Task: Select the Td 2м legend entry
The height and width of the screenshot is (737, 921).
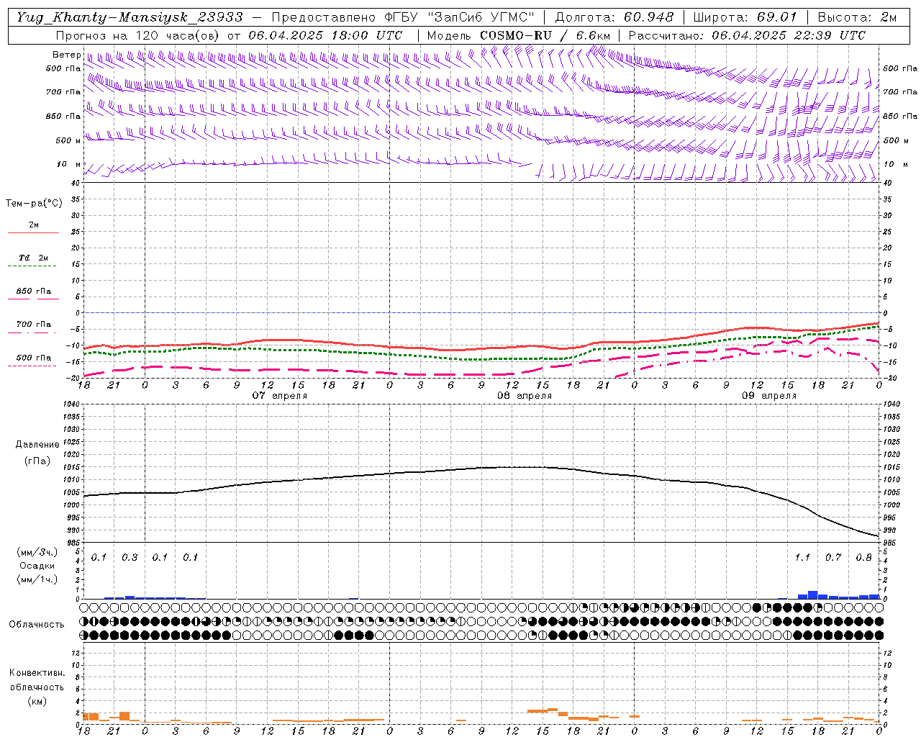Action: click(33, 258)
